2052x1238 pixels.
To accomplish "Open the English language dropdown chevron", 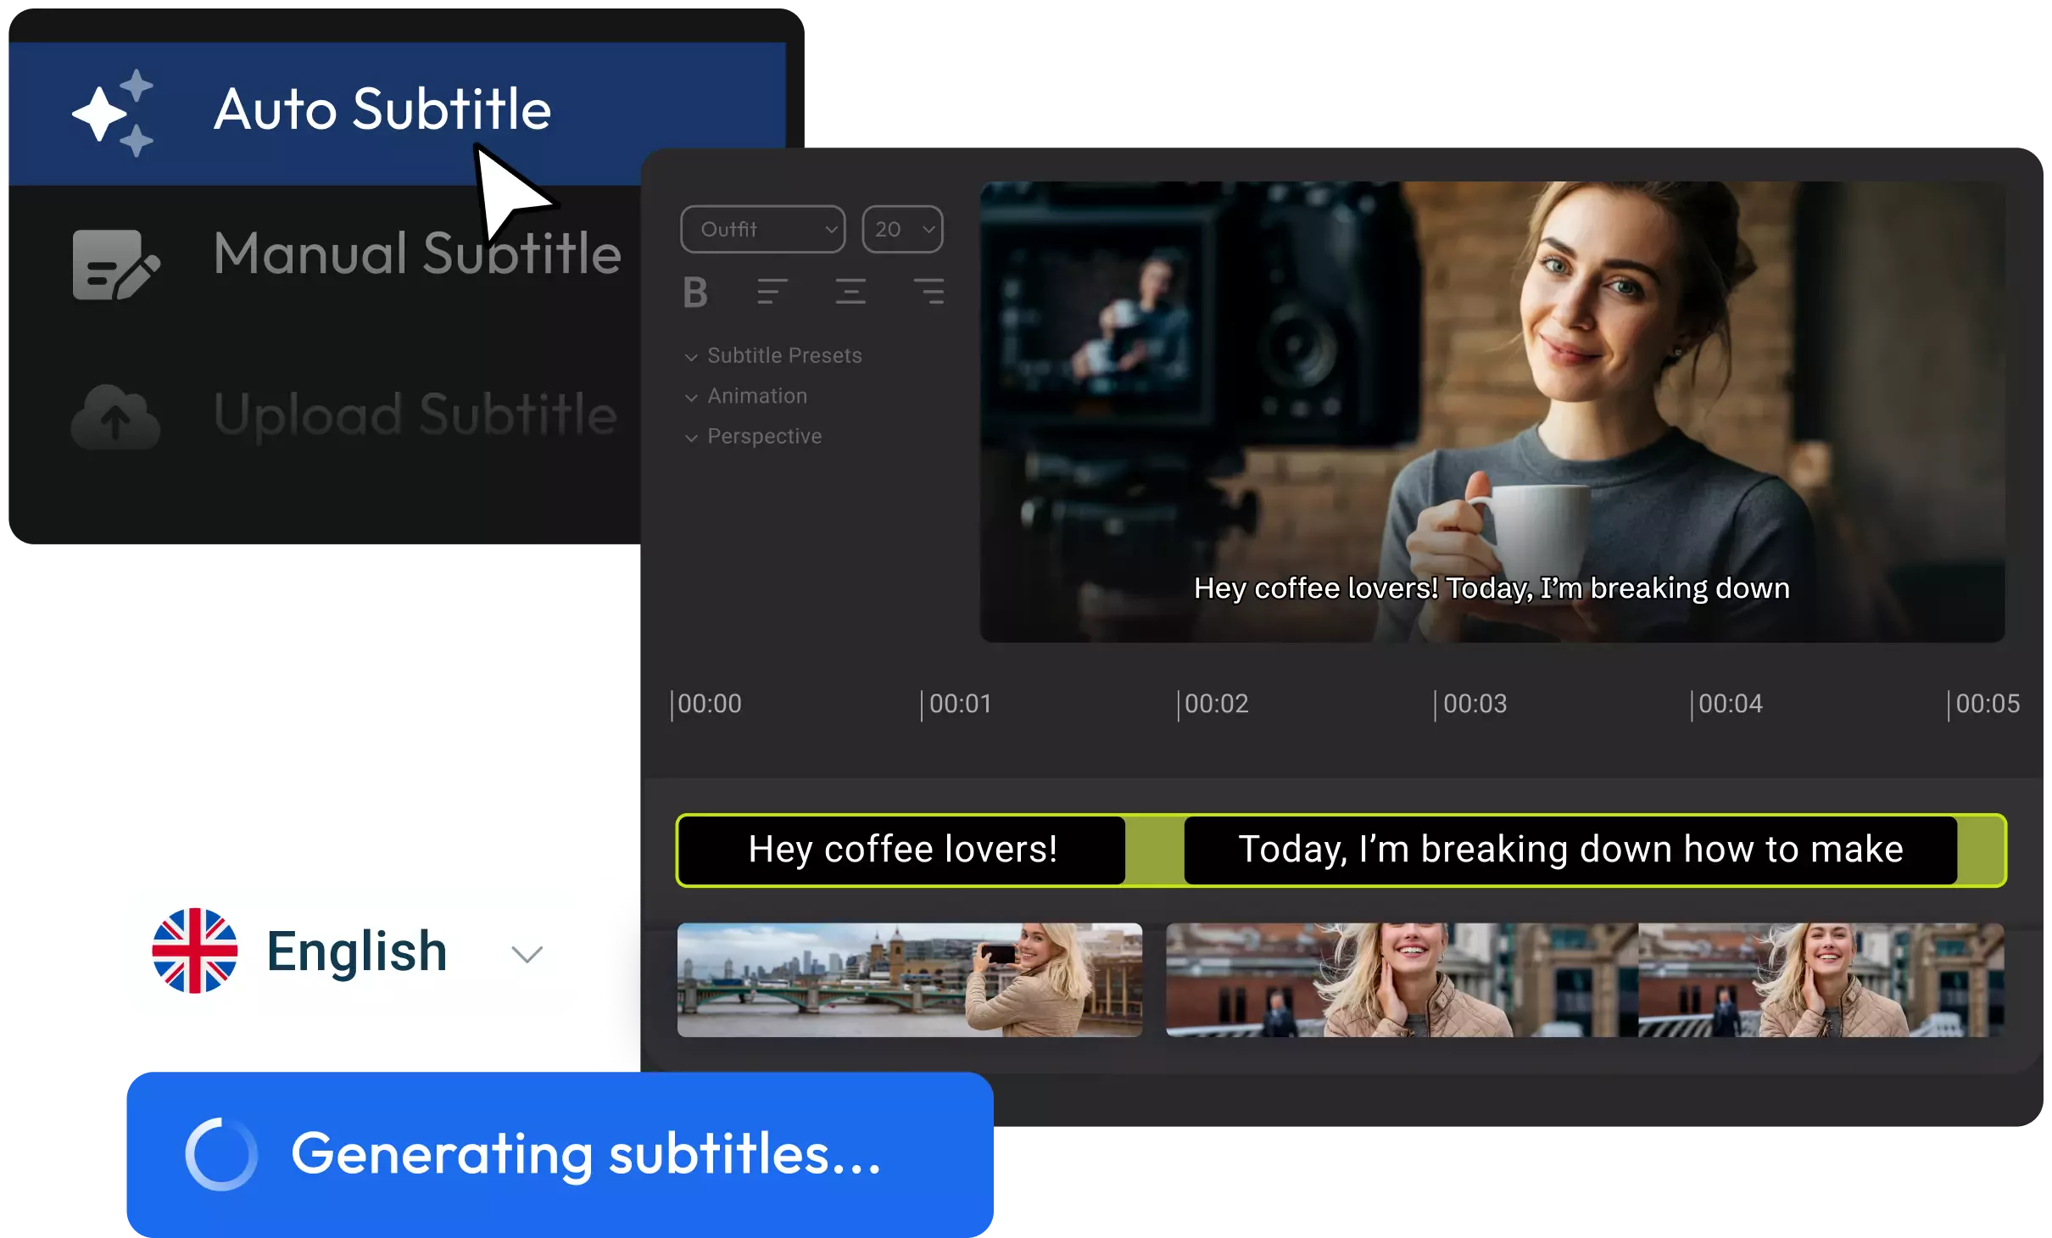I will coord(527,954).
